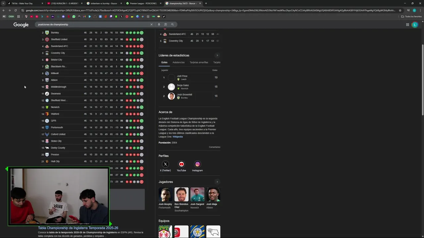This screenshot has height=238, width=424.
Task: Open the CASA bookmark folder
Action: pyautogui.click(x=11, y=17)
